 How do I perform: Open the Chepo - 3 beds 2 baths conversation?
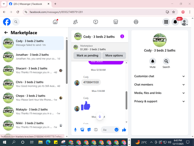(33, 98)
